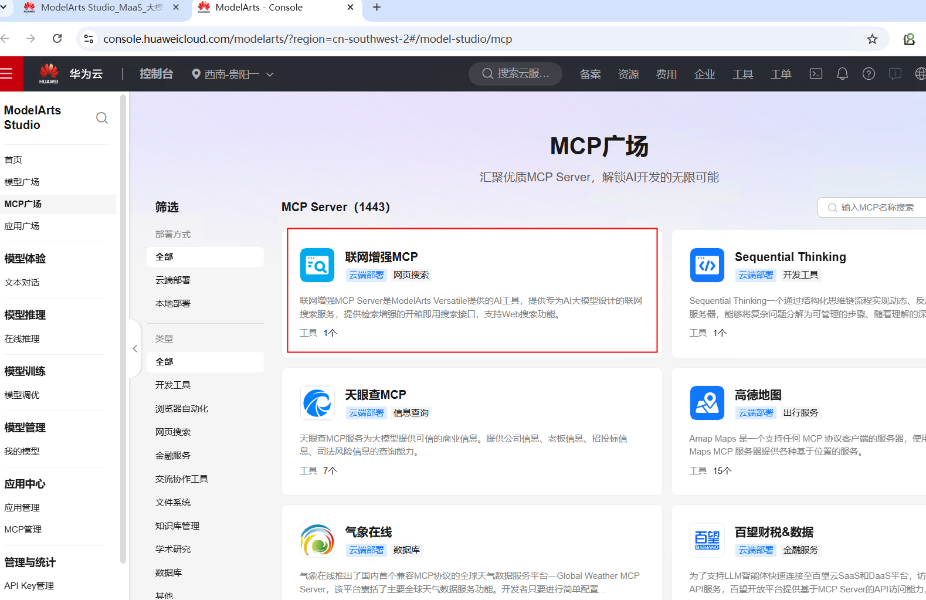The image size is (926, 600).
Task: Open the hamburger menu in the red corner
Action: (6, 74)
